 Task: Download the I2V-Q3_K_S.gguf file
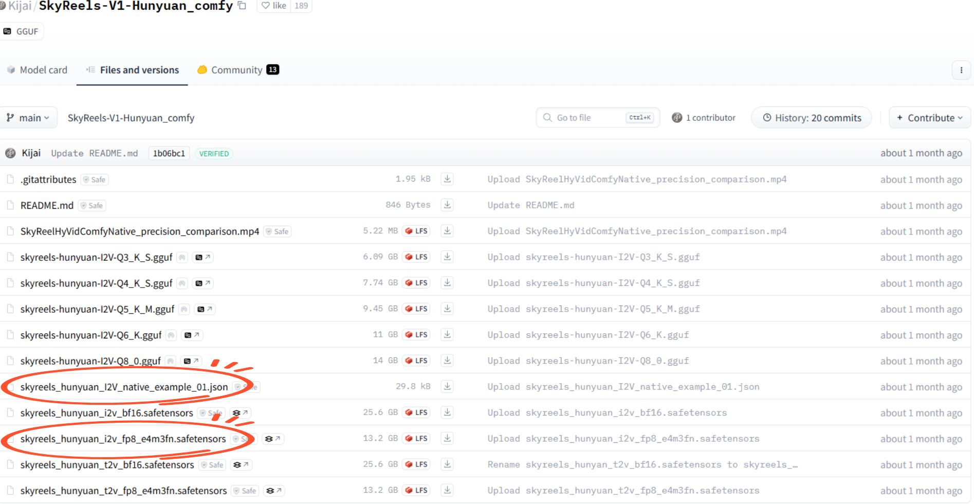click(x=447, y=257)
